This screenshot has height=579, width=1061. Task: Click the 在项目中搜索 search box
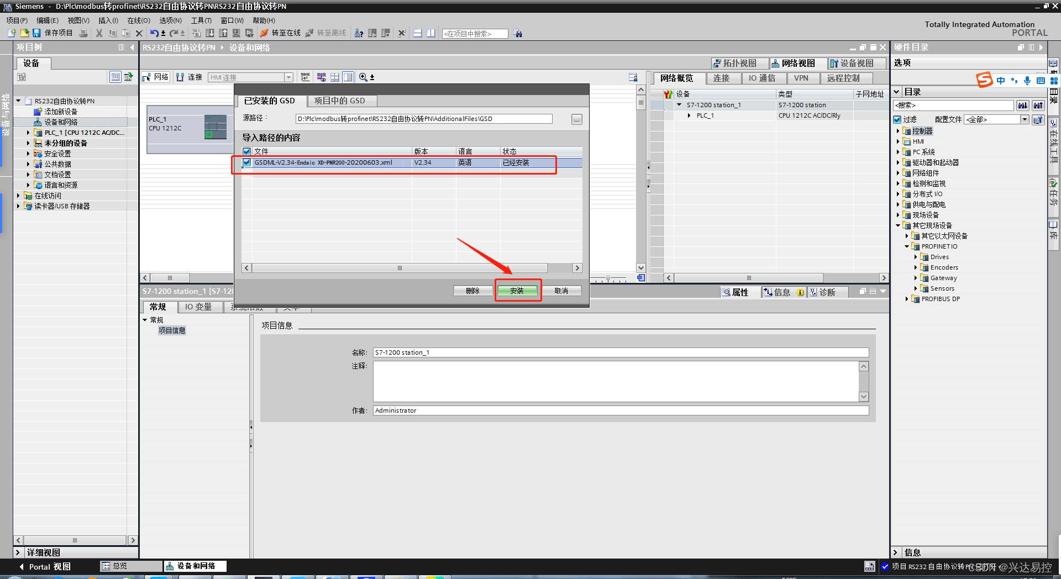click(475, 34)
